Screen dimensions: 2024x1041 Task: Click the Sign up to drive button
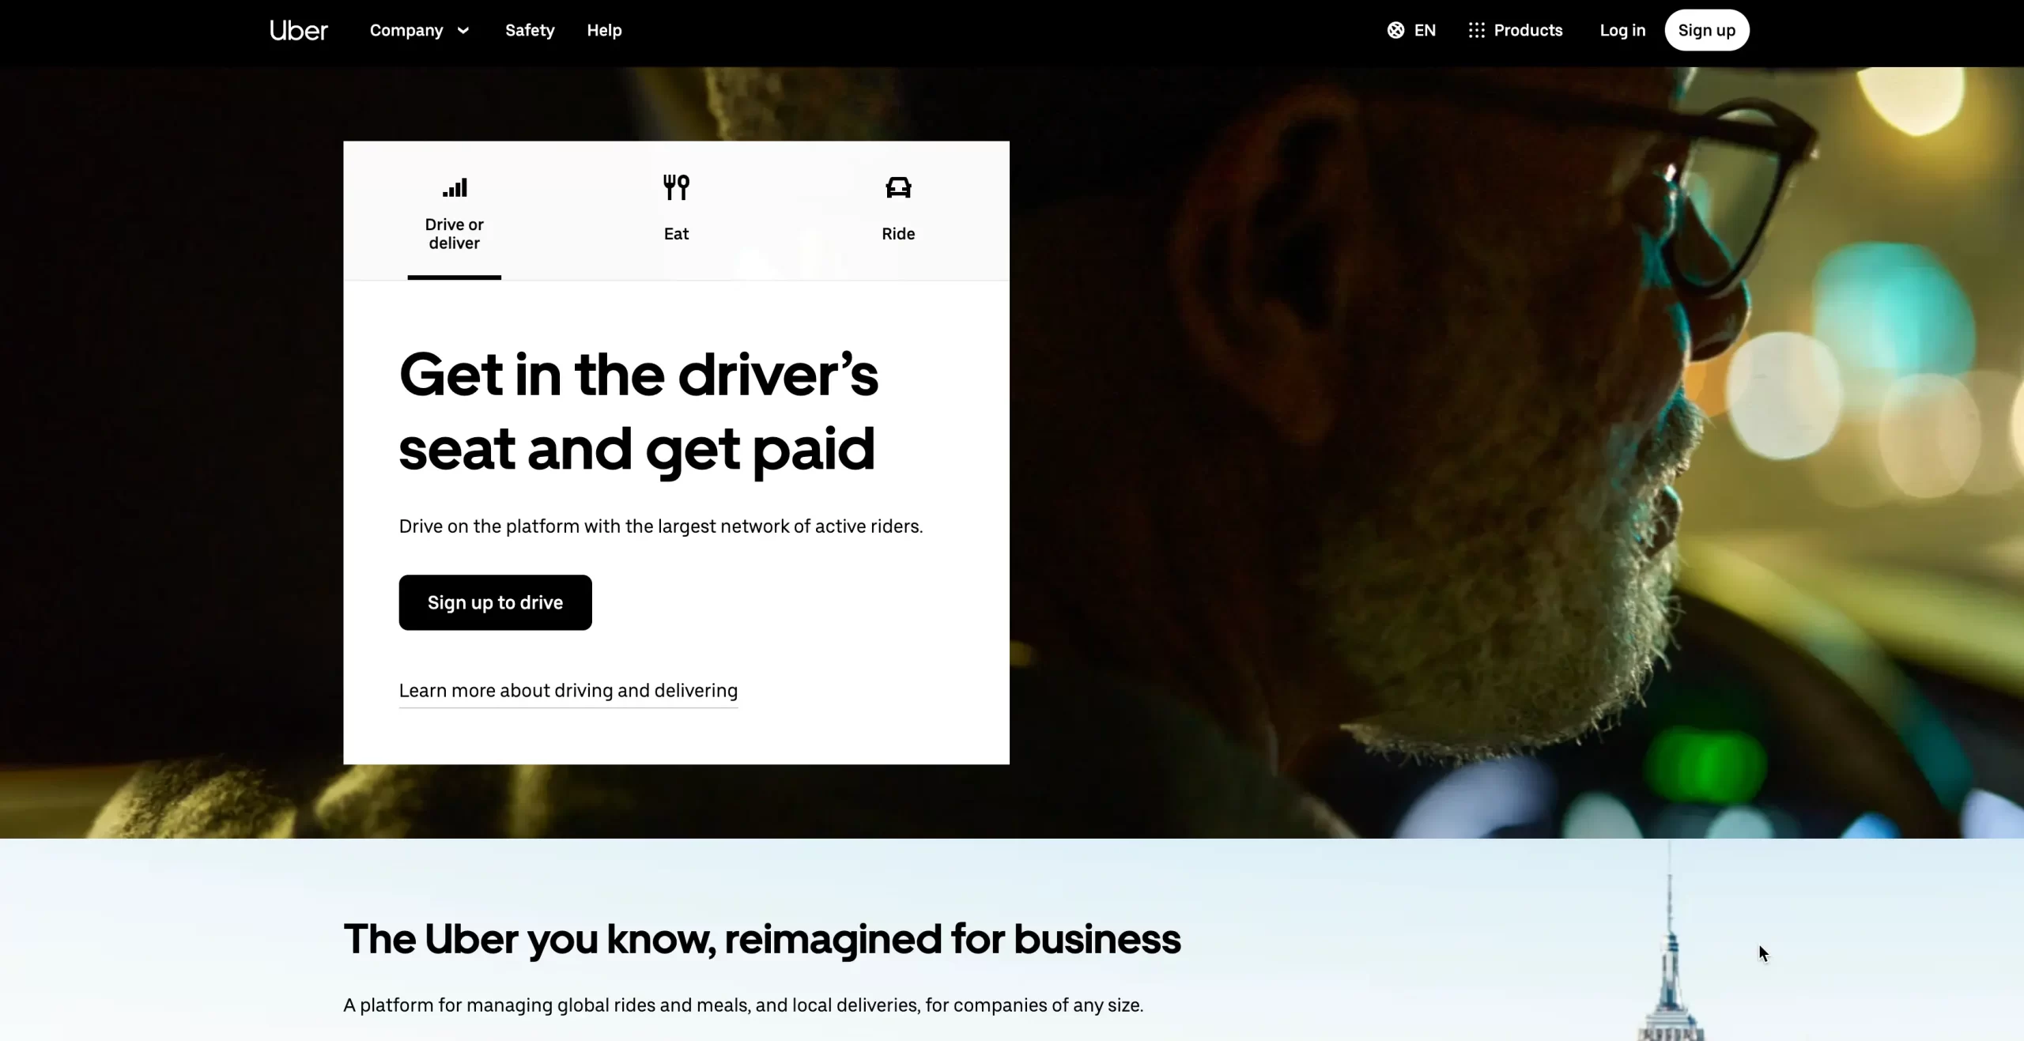pos(495,602)
